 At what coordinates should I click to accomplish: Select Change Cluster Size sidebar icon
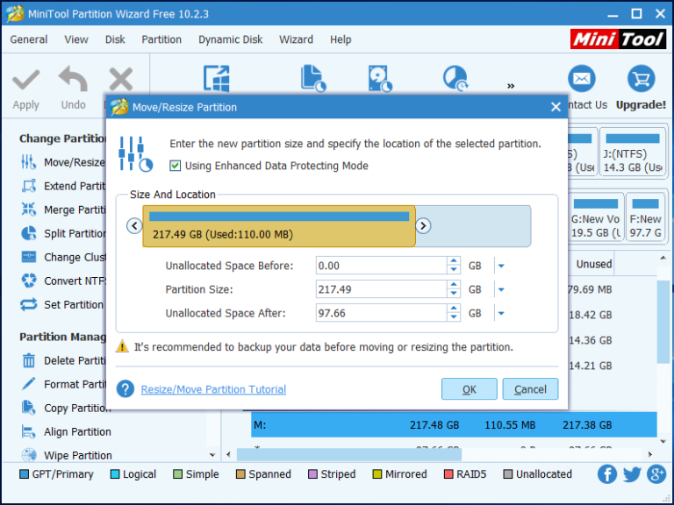29,257
